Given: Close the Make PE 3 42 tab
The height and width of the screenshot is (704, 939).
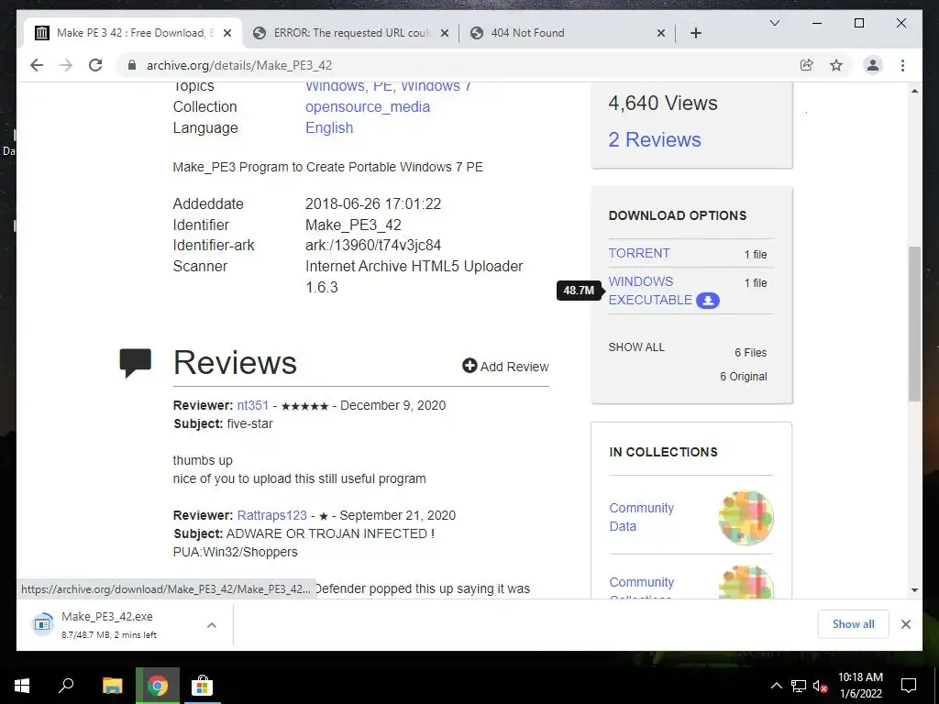Looking at the screenshot, I should click(227, 33).
